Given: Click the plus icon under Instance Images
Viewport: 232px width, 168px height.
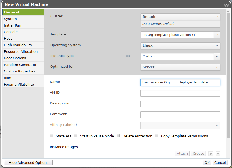Looking at the screenshot, I should pyautogui.click(x=211, y=154).
